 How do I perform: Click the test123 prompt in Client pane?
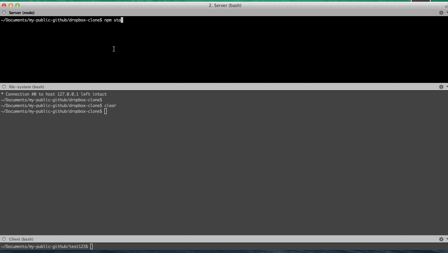click(45, 247)
